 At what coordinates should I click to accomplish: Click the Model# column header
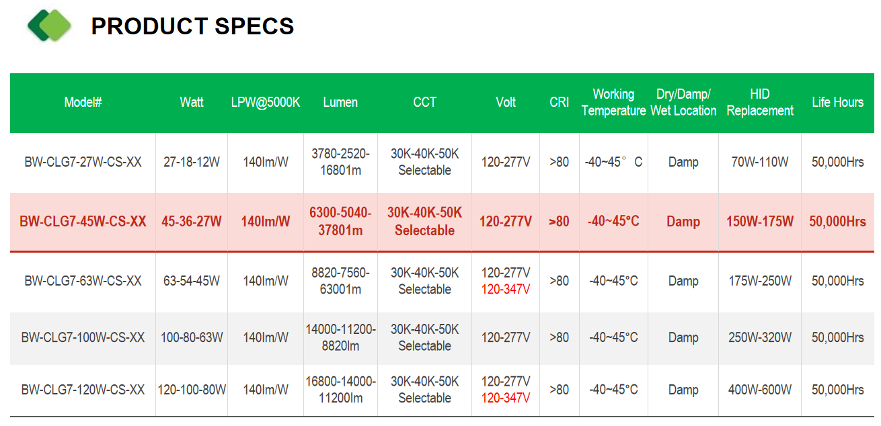pyautogui.click(x=83, y=102)
